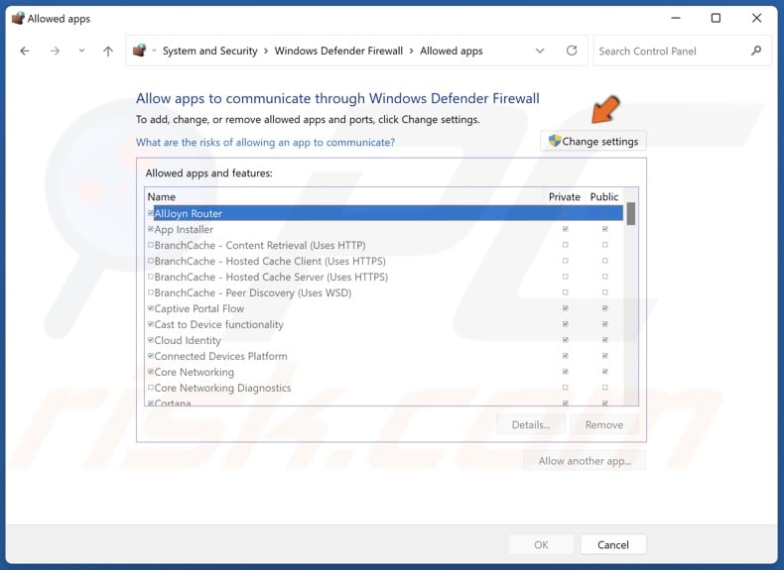Toggle Core Networking Public checkbox
This screenshot has height=570, width=784.
(x=604, y=372)
